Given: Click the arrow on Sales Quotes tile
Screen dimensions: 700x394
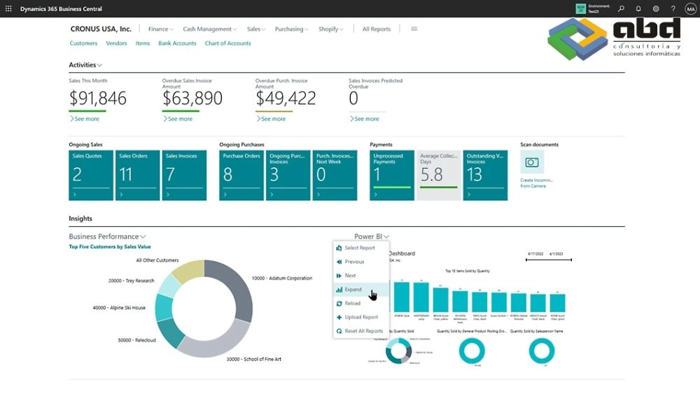Looking at the screenshot, I should (75, 195).
